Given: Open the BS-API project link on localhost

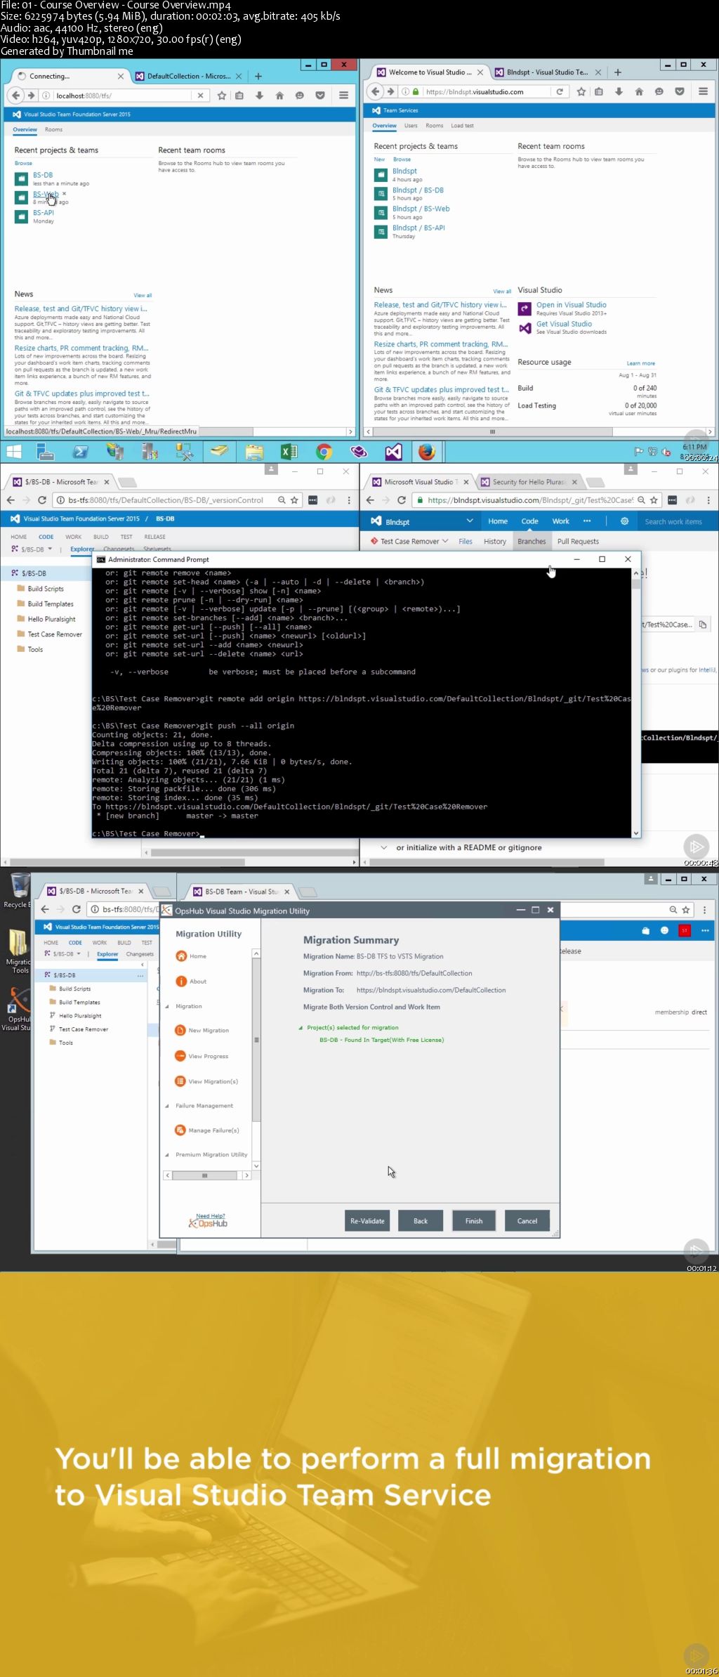Looking at the screenshot, I should 44,213.
